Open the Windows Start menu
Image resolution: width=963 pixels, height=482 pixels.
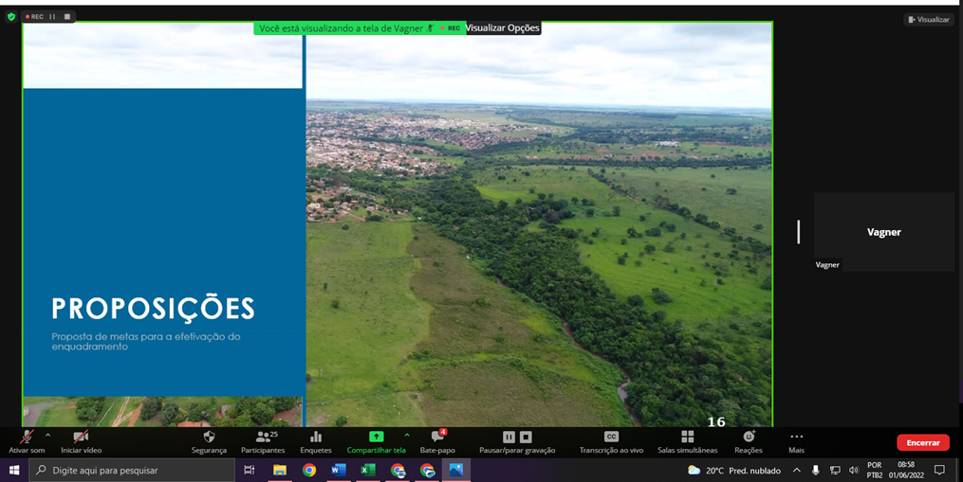(14, 470)
